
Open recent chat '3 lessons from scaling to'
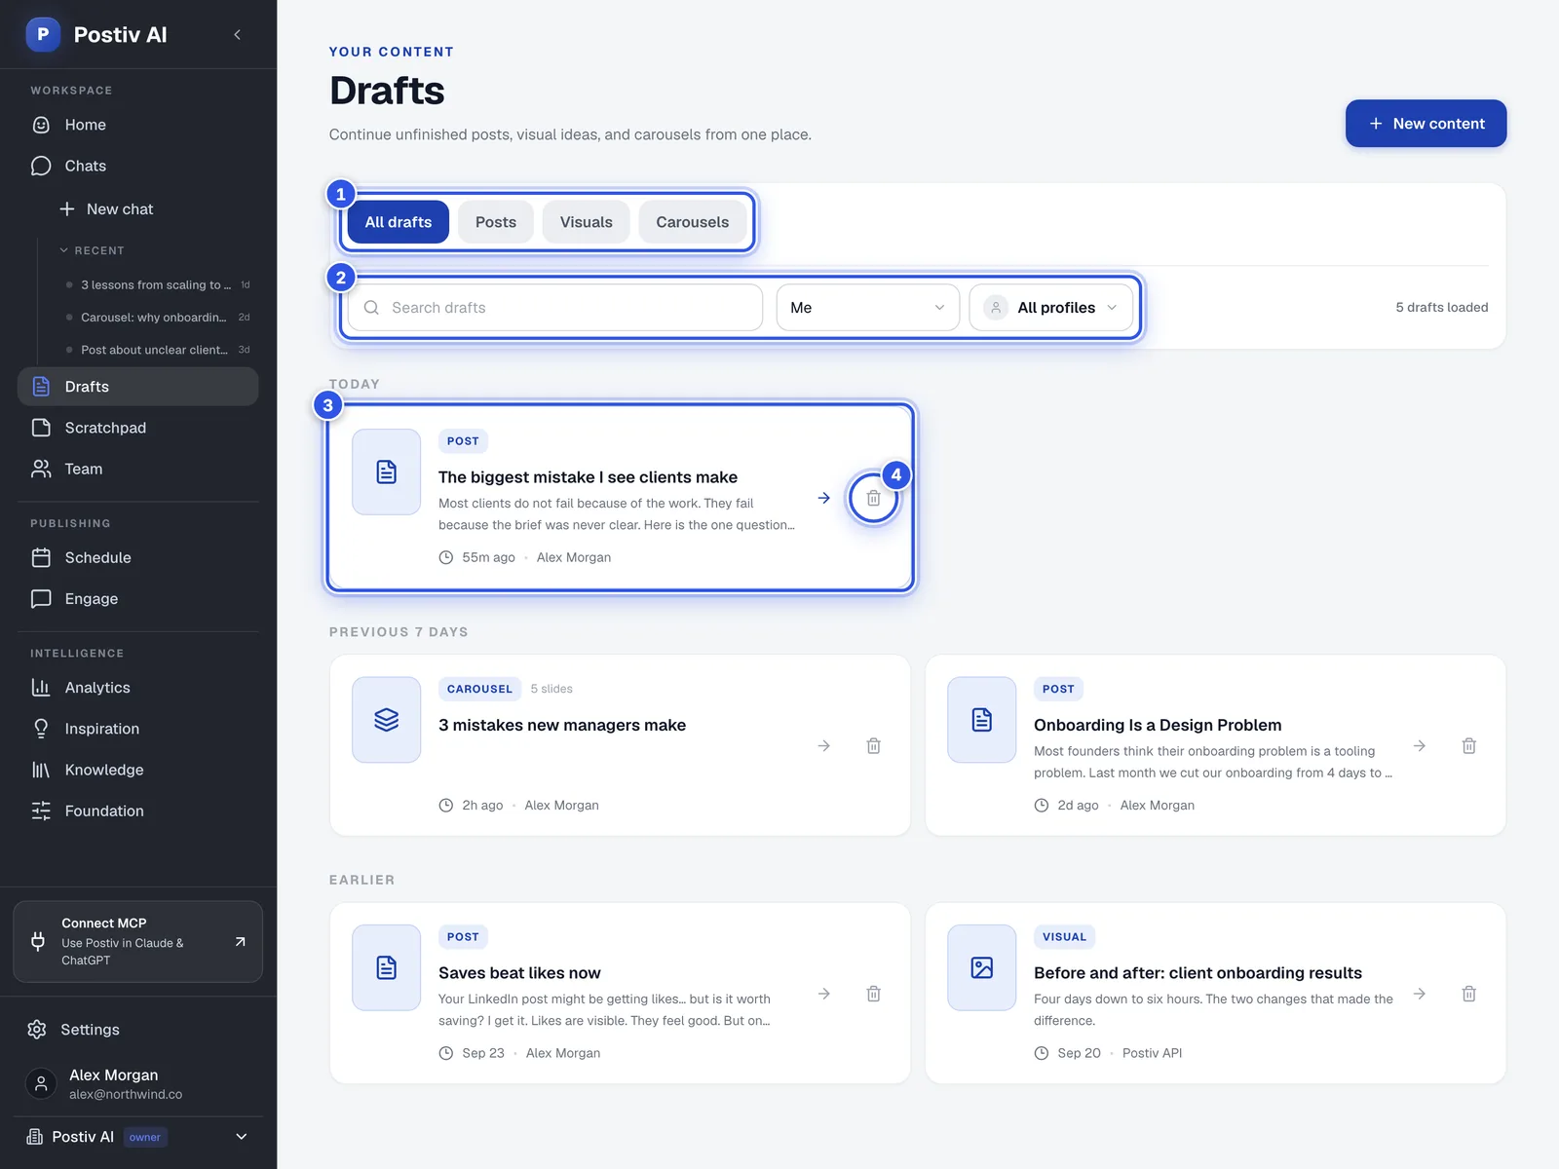tap(156, 285)
